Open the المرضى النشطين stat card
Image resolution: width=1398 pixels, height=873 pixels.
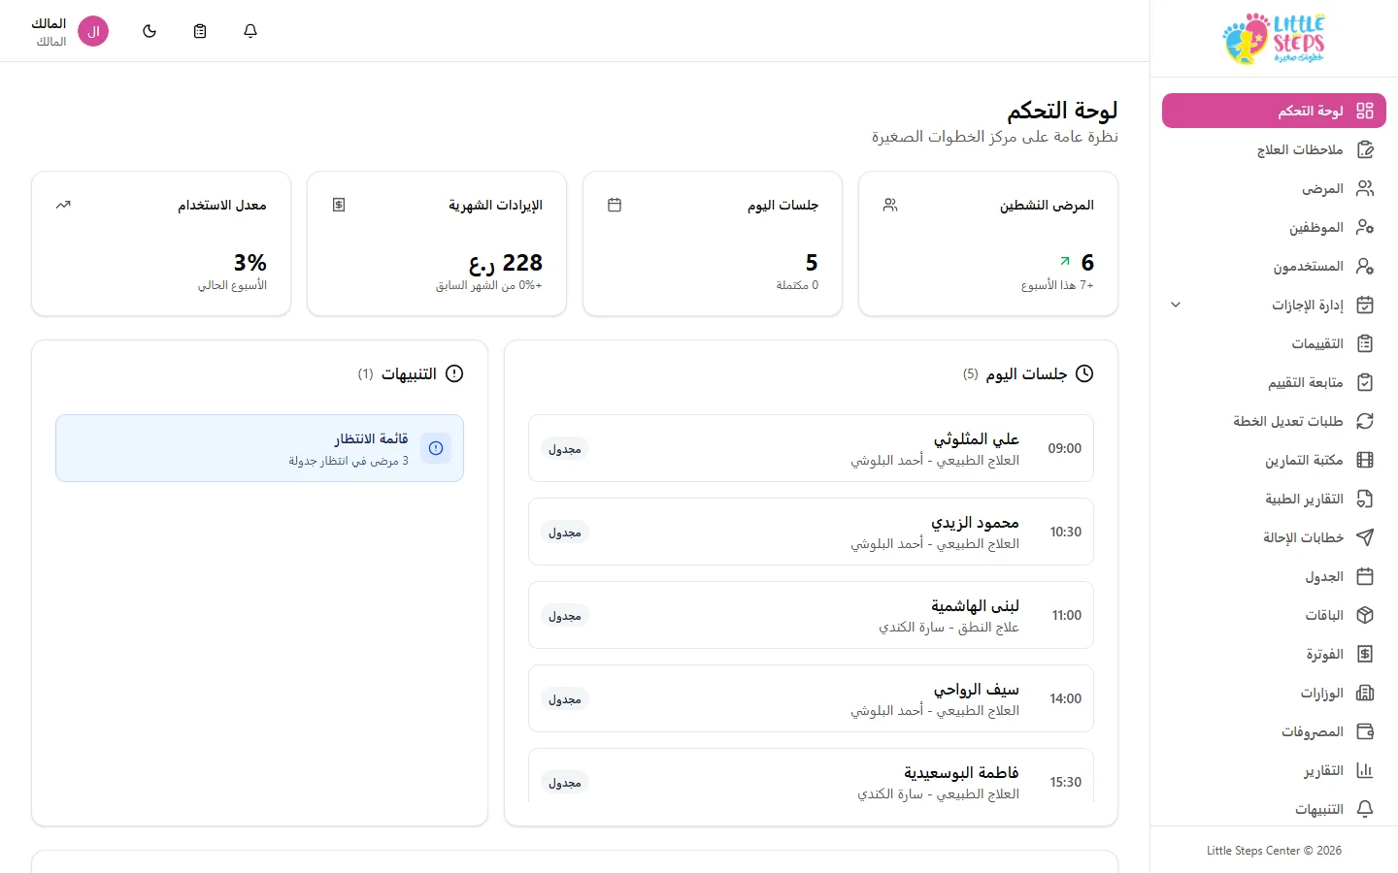click(x=988, y=243)
